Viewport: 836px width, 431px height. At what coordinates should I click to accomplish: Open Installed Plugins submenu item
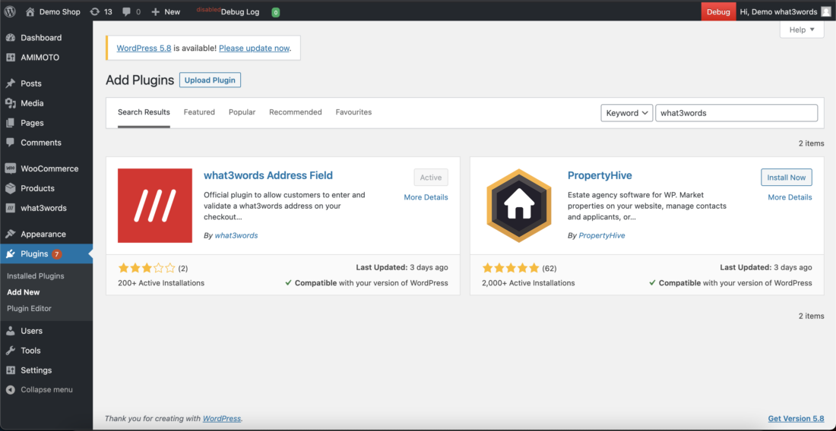36,276
